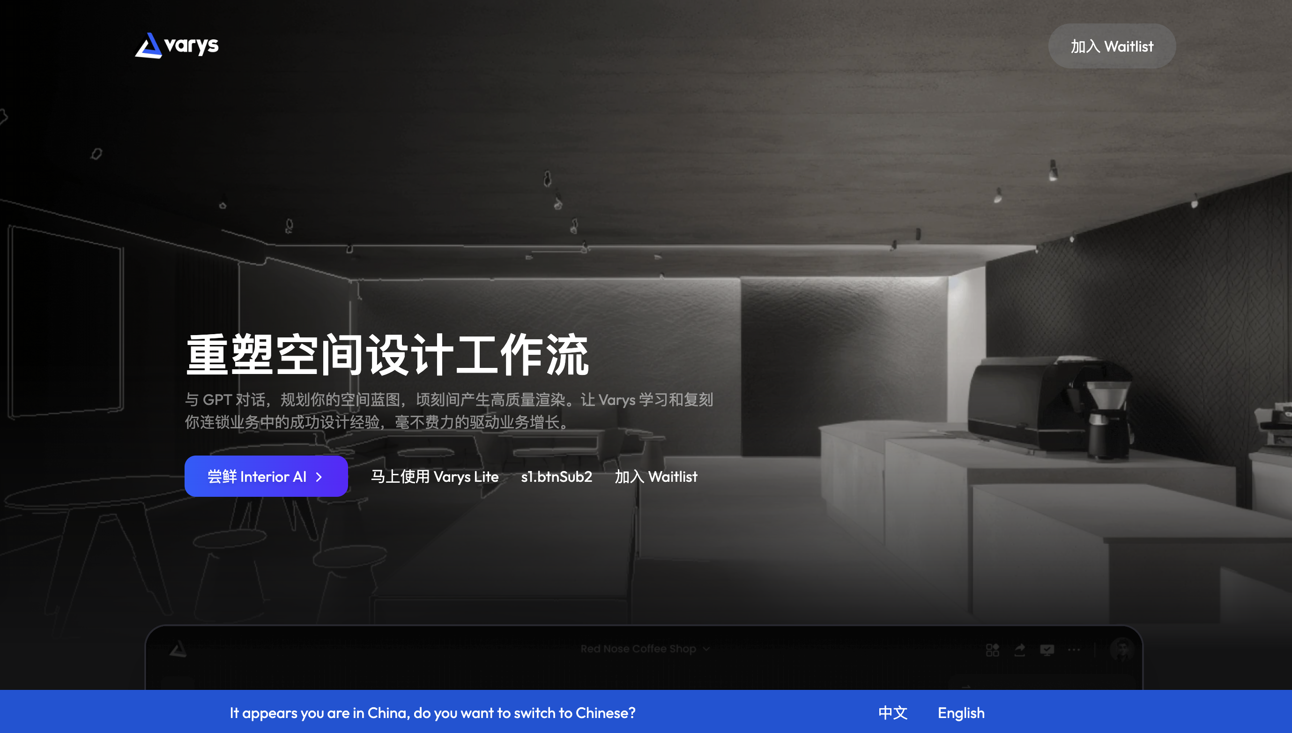The width and height of the screenshot is (1292, 733).
Task: Click the s1.btnSub2 link
Action: click(x=557, y=476)
